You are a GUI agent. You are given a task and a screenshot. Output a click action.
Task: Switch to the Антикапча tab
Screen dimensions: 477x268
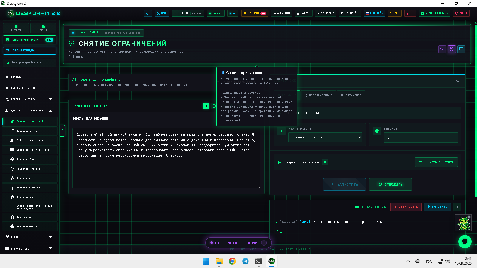tap(351, 95)
